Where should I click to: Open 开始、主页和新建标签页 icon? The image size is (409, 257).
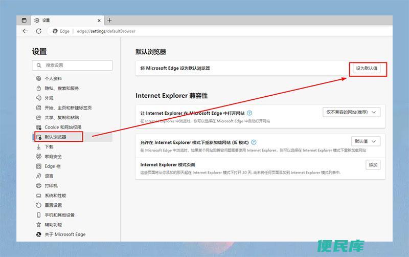pos(39,108)
